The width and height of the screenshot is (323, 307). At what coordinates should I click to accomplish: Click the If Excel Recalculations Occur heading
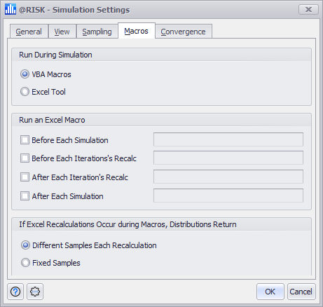[128, 224]
